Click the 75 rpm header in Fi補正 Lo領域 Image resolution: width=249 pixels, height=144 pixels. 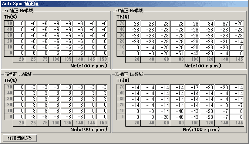[43, 123]
